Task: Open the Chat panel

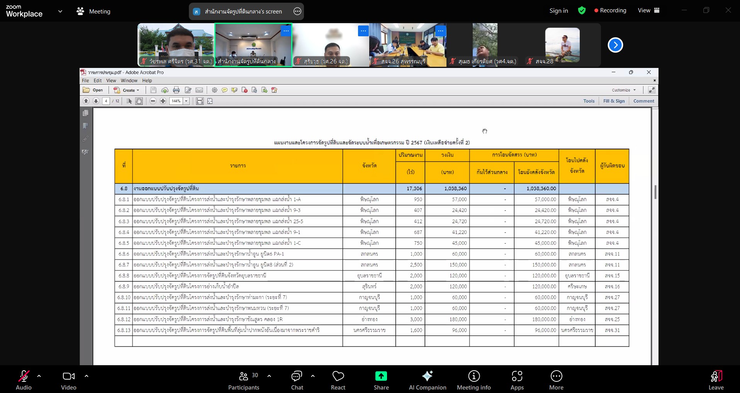Action: (297, 380)
